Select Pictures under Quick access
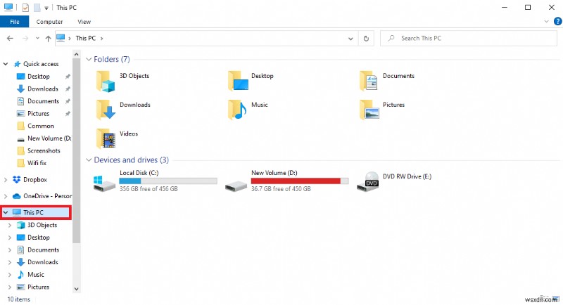The height and width of the screenshot is (305, 563). pyautogui.click(x=39, y=114)
